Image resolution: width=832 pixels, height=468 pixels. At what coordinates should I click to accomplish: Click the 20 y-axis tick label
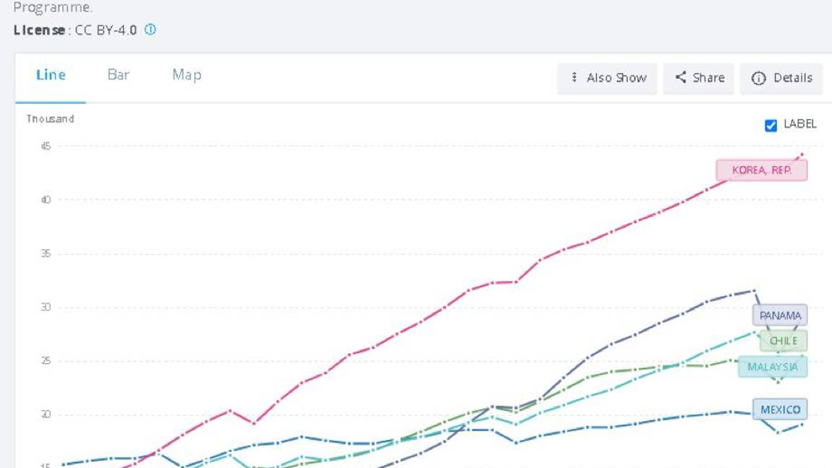pos(46,415)
